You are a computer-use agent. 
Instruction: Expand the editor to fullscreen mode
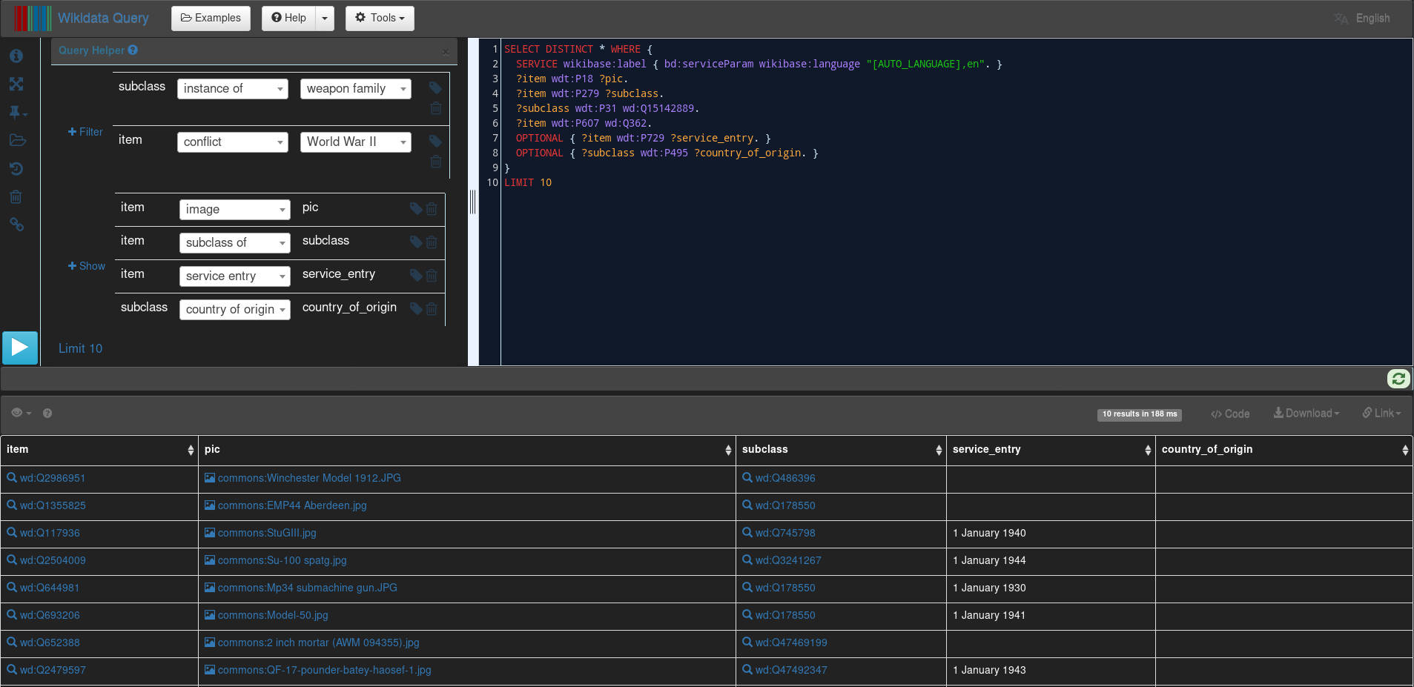16,84
